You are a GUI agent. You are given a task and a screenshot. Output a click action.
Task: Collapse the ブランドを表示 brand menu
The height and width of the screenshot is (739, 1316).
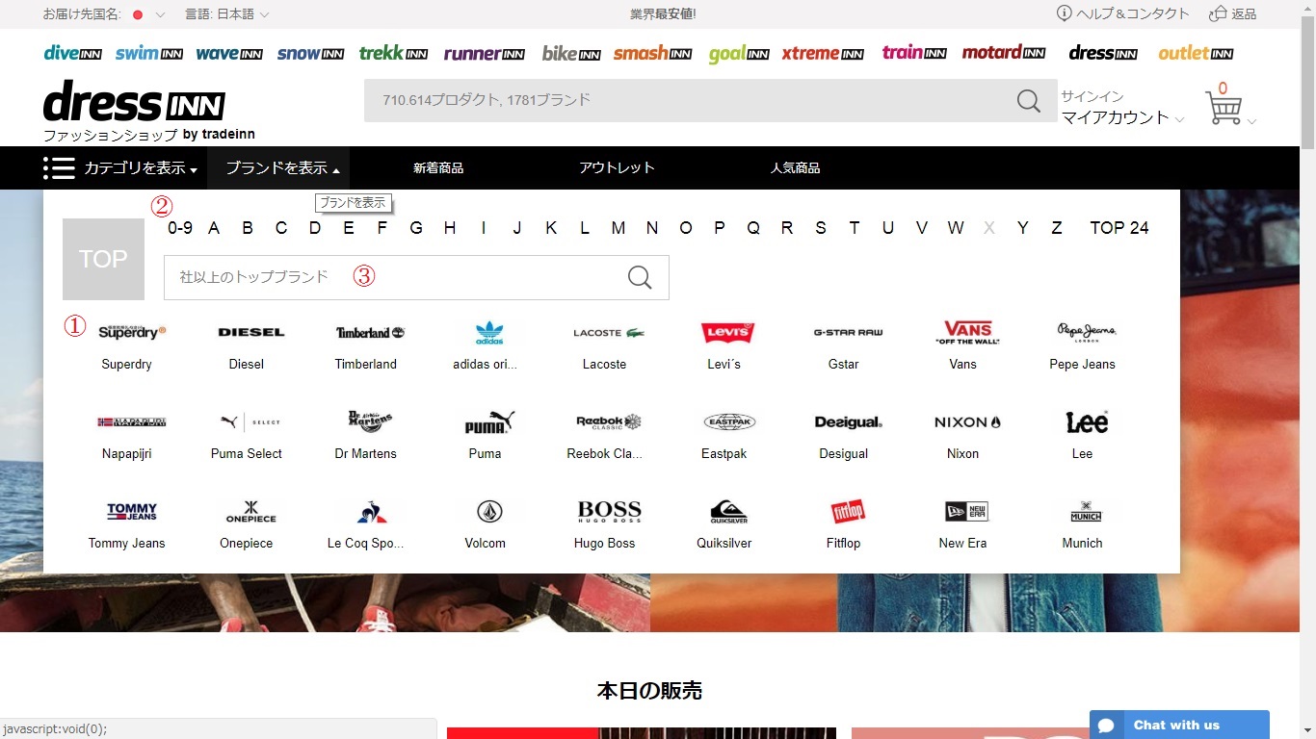pos(281,168)
